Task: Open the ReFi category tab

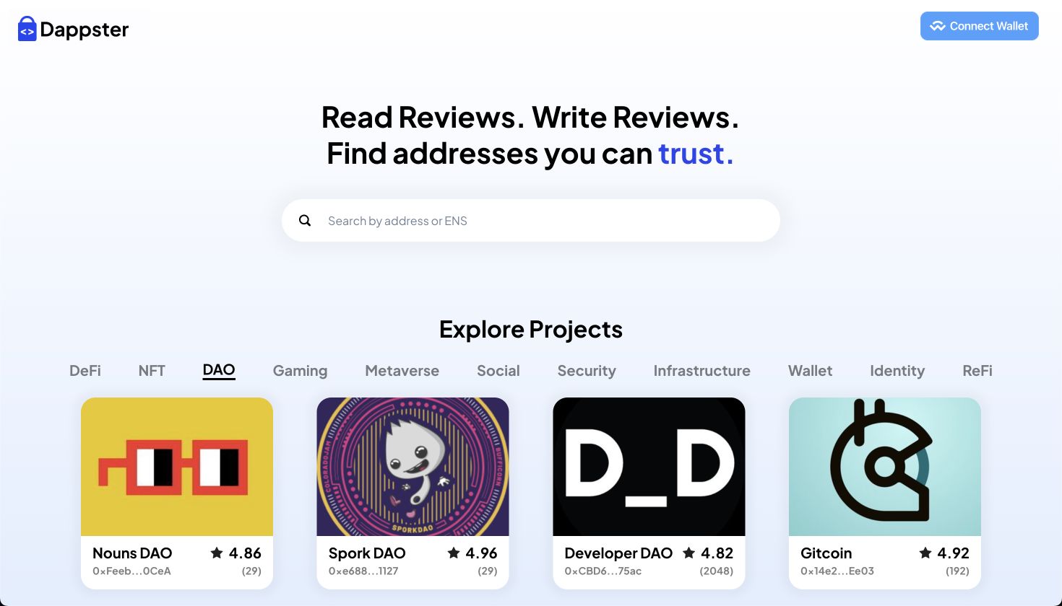Action: (977, 371)
